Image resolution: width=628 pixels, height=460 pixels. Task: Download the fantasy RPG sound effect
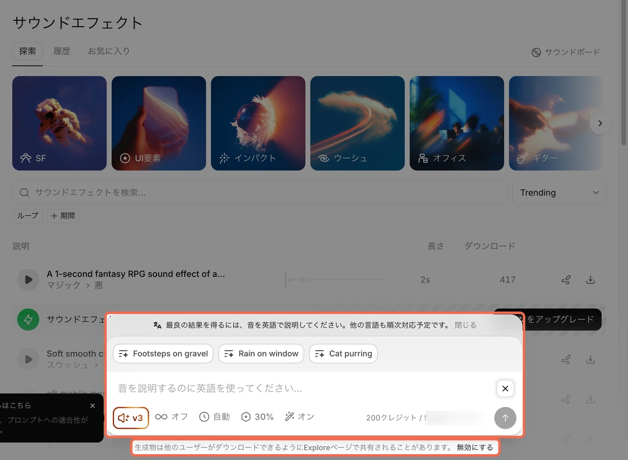[590, 279]
